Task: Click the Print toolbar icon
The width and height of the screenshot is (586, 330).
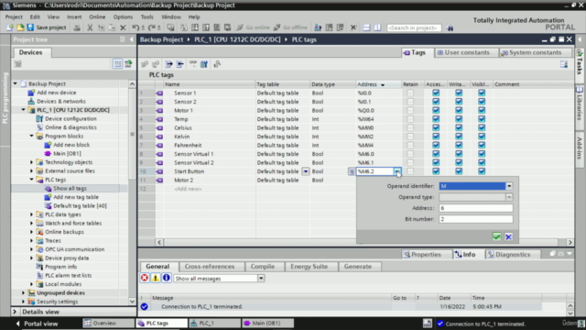Action: pyautogui.click(x=77, y=27)
